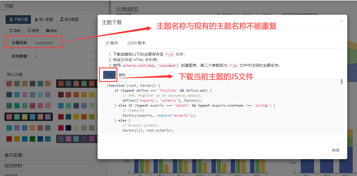Click the inline code echarts.init(dom, 'customed')
This screenshot has height=176, width=357.
click(x=150, y=66)
